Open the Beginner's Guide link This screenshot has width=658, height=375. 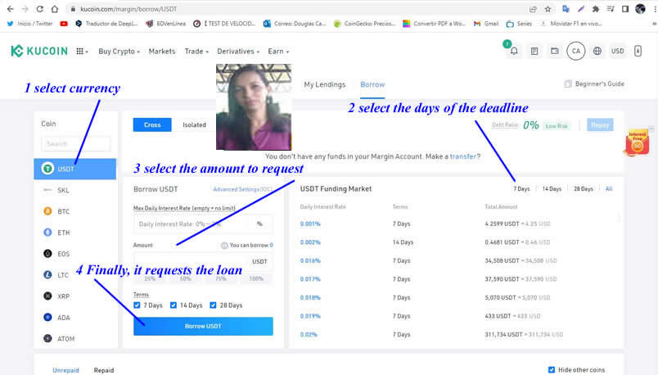coord(600,84)
